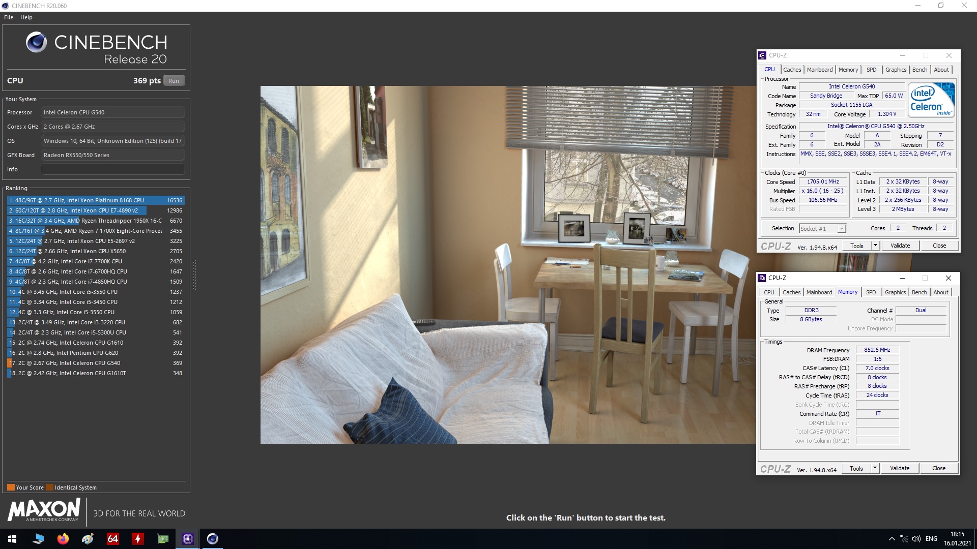977x549 pixels.
Task: Open Socket #1 selection dropdown
Action: click(x=822, y=229)
